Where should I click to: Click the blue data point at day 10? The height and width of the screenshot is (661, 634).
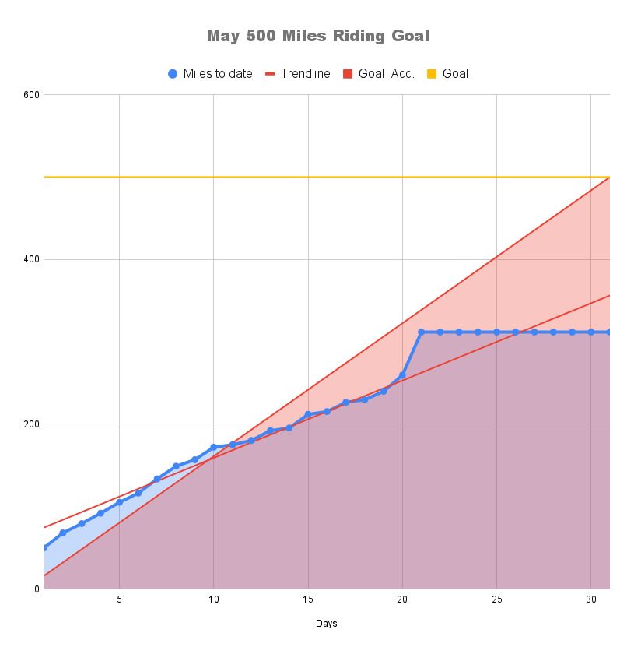coord(213,448)
